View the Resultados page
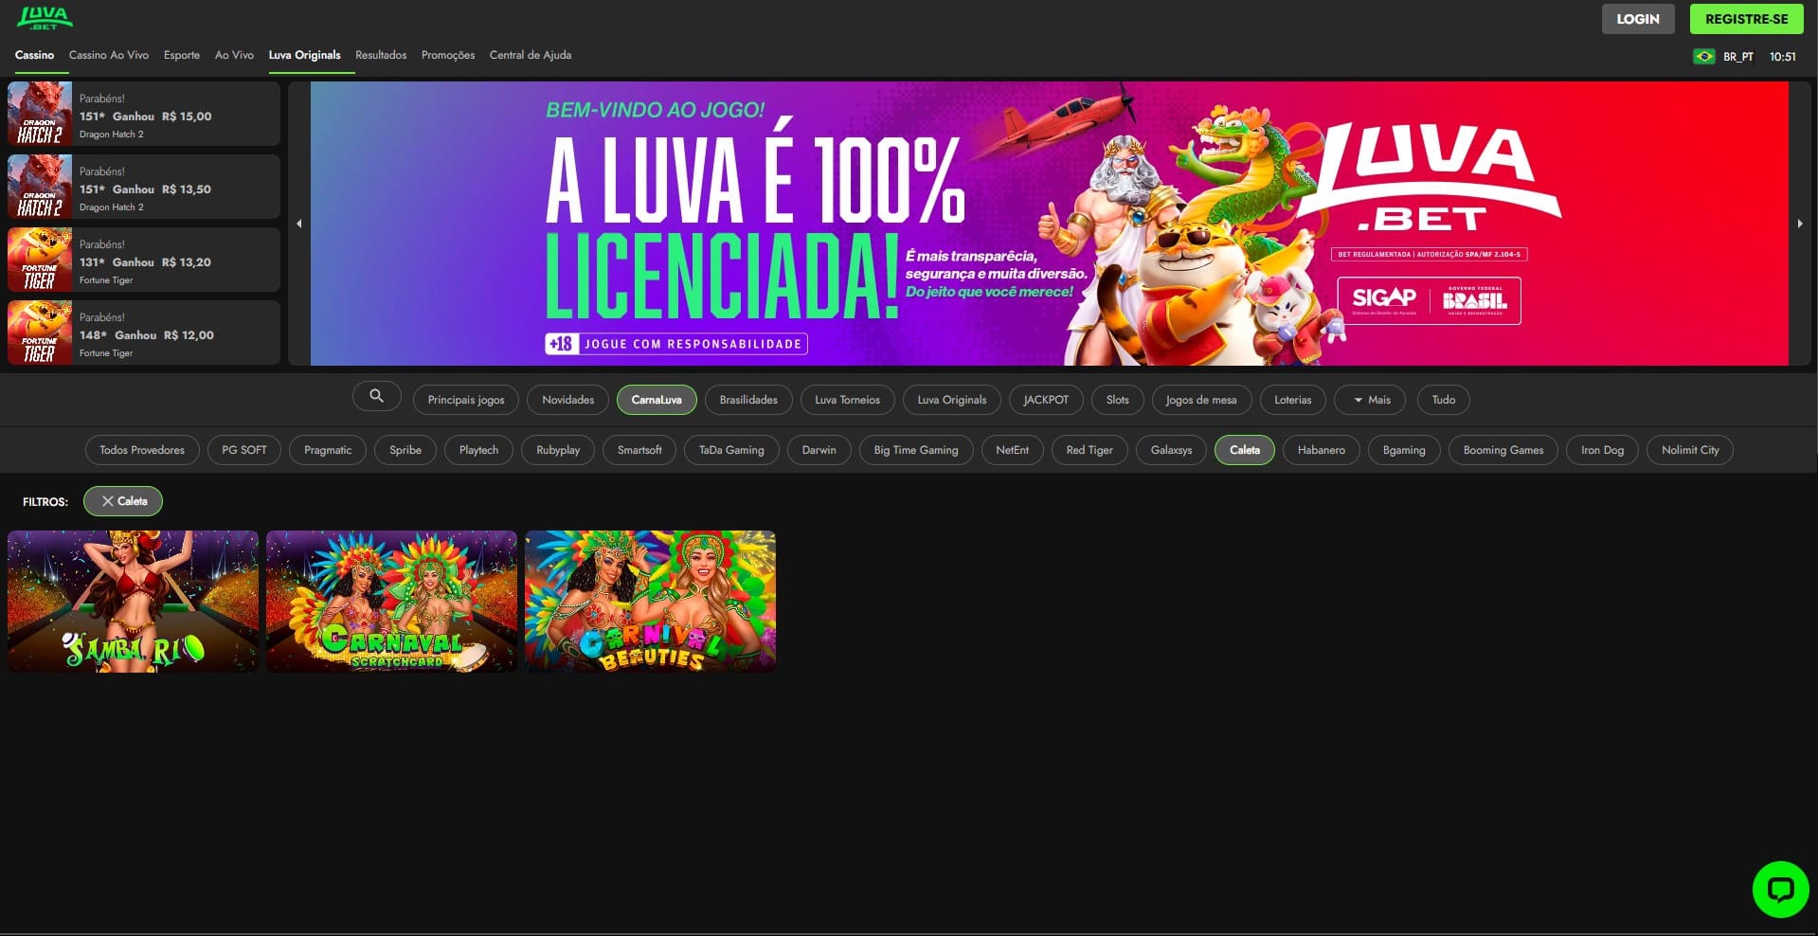1818x936 pixels. (381, 55)
